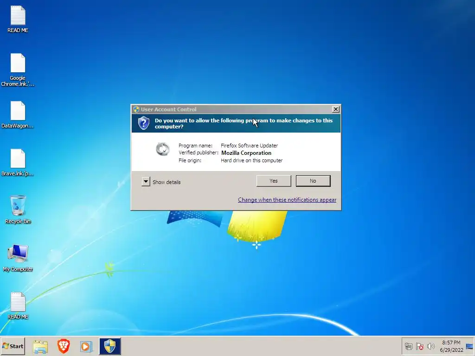This screenshot has width=475, height=356.
Task: Click the Show Desktop icon at tray edge
Action: tap(469, 346)
